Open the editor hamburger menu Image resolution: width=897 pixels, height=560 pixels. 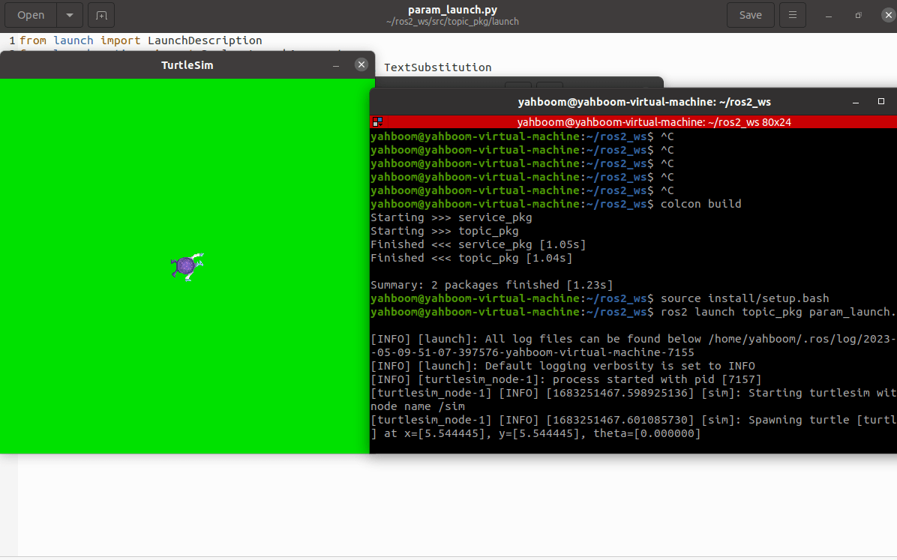[x=792, y=16]
